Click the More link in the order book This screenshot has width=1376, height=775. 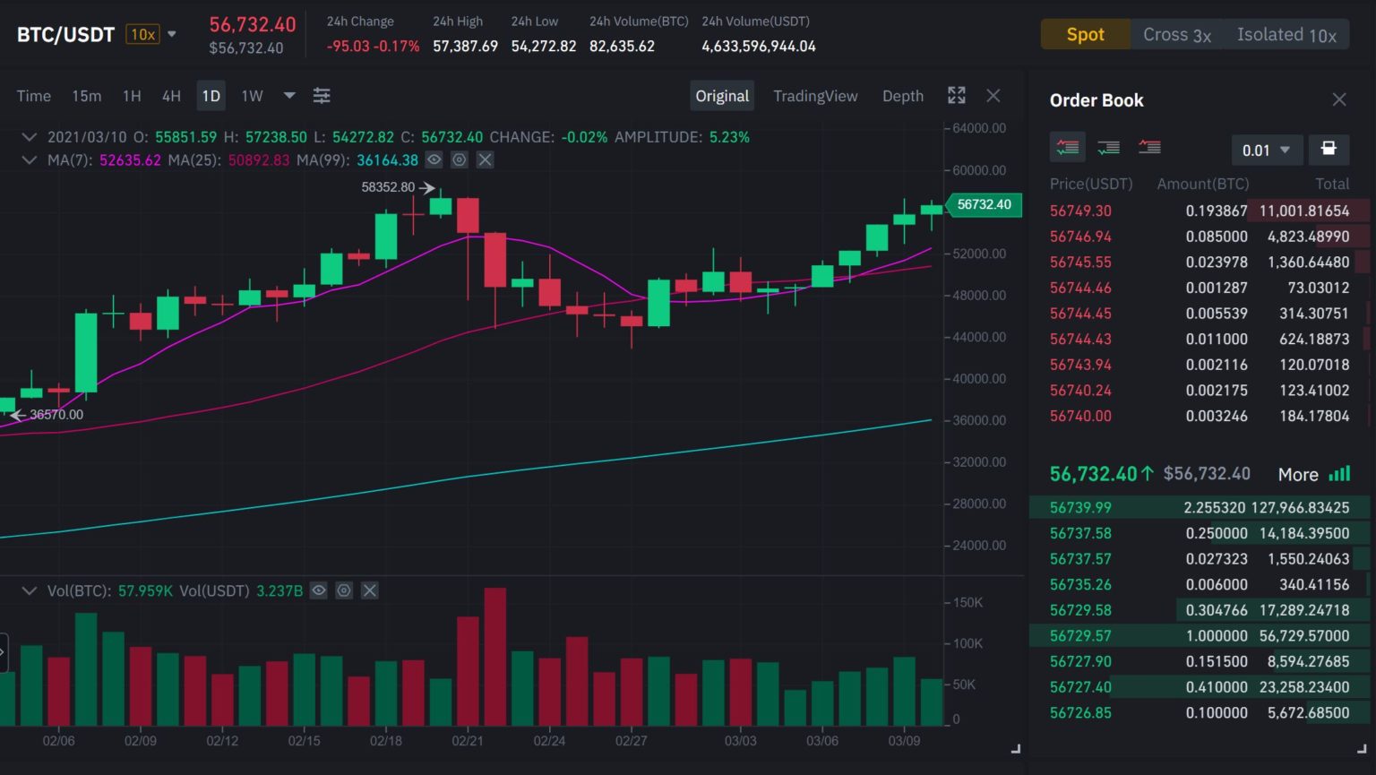point(1297,473)
